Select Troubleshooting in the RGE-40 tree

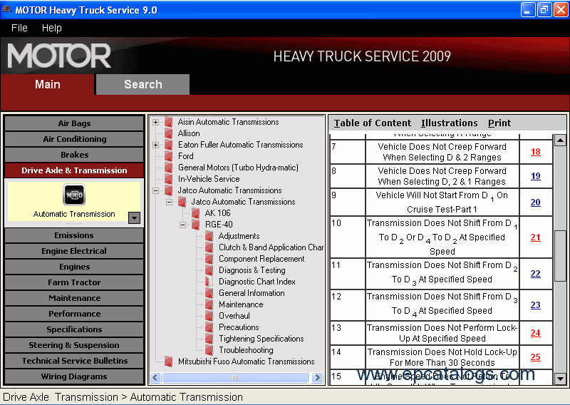[x=246, y=350]
